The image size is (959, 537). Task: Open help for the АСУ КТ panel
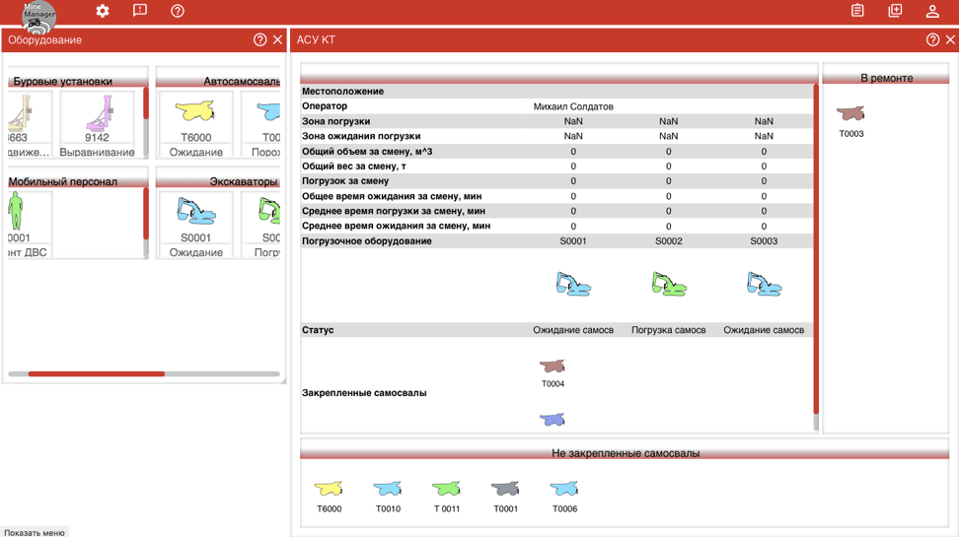(x=932, y=39)
